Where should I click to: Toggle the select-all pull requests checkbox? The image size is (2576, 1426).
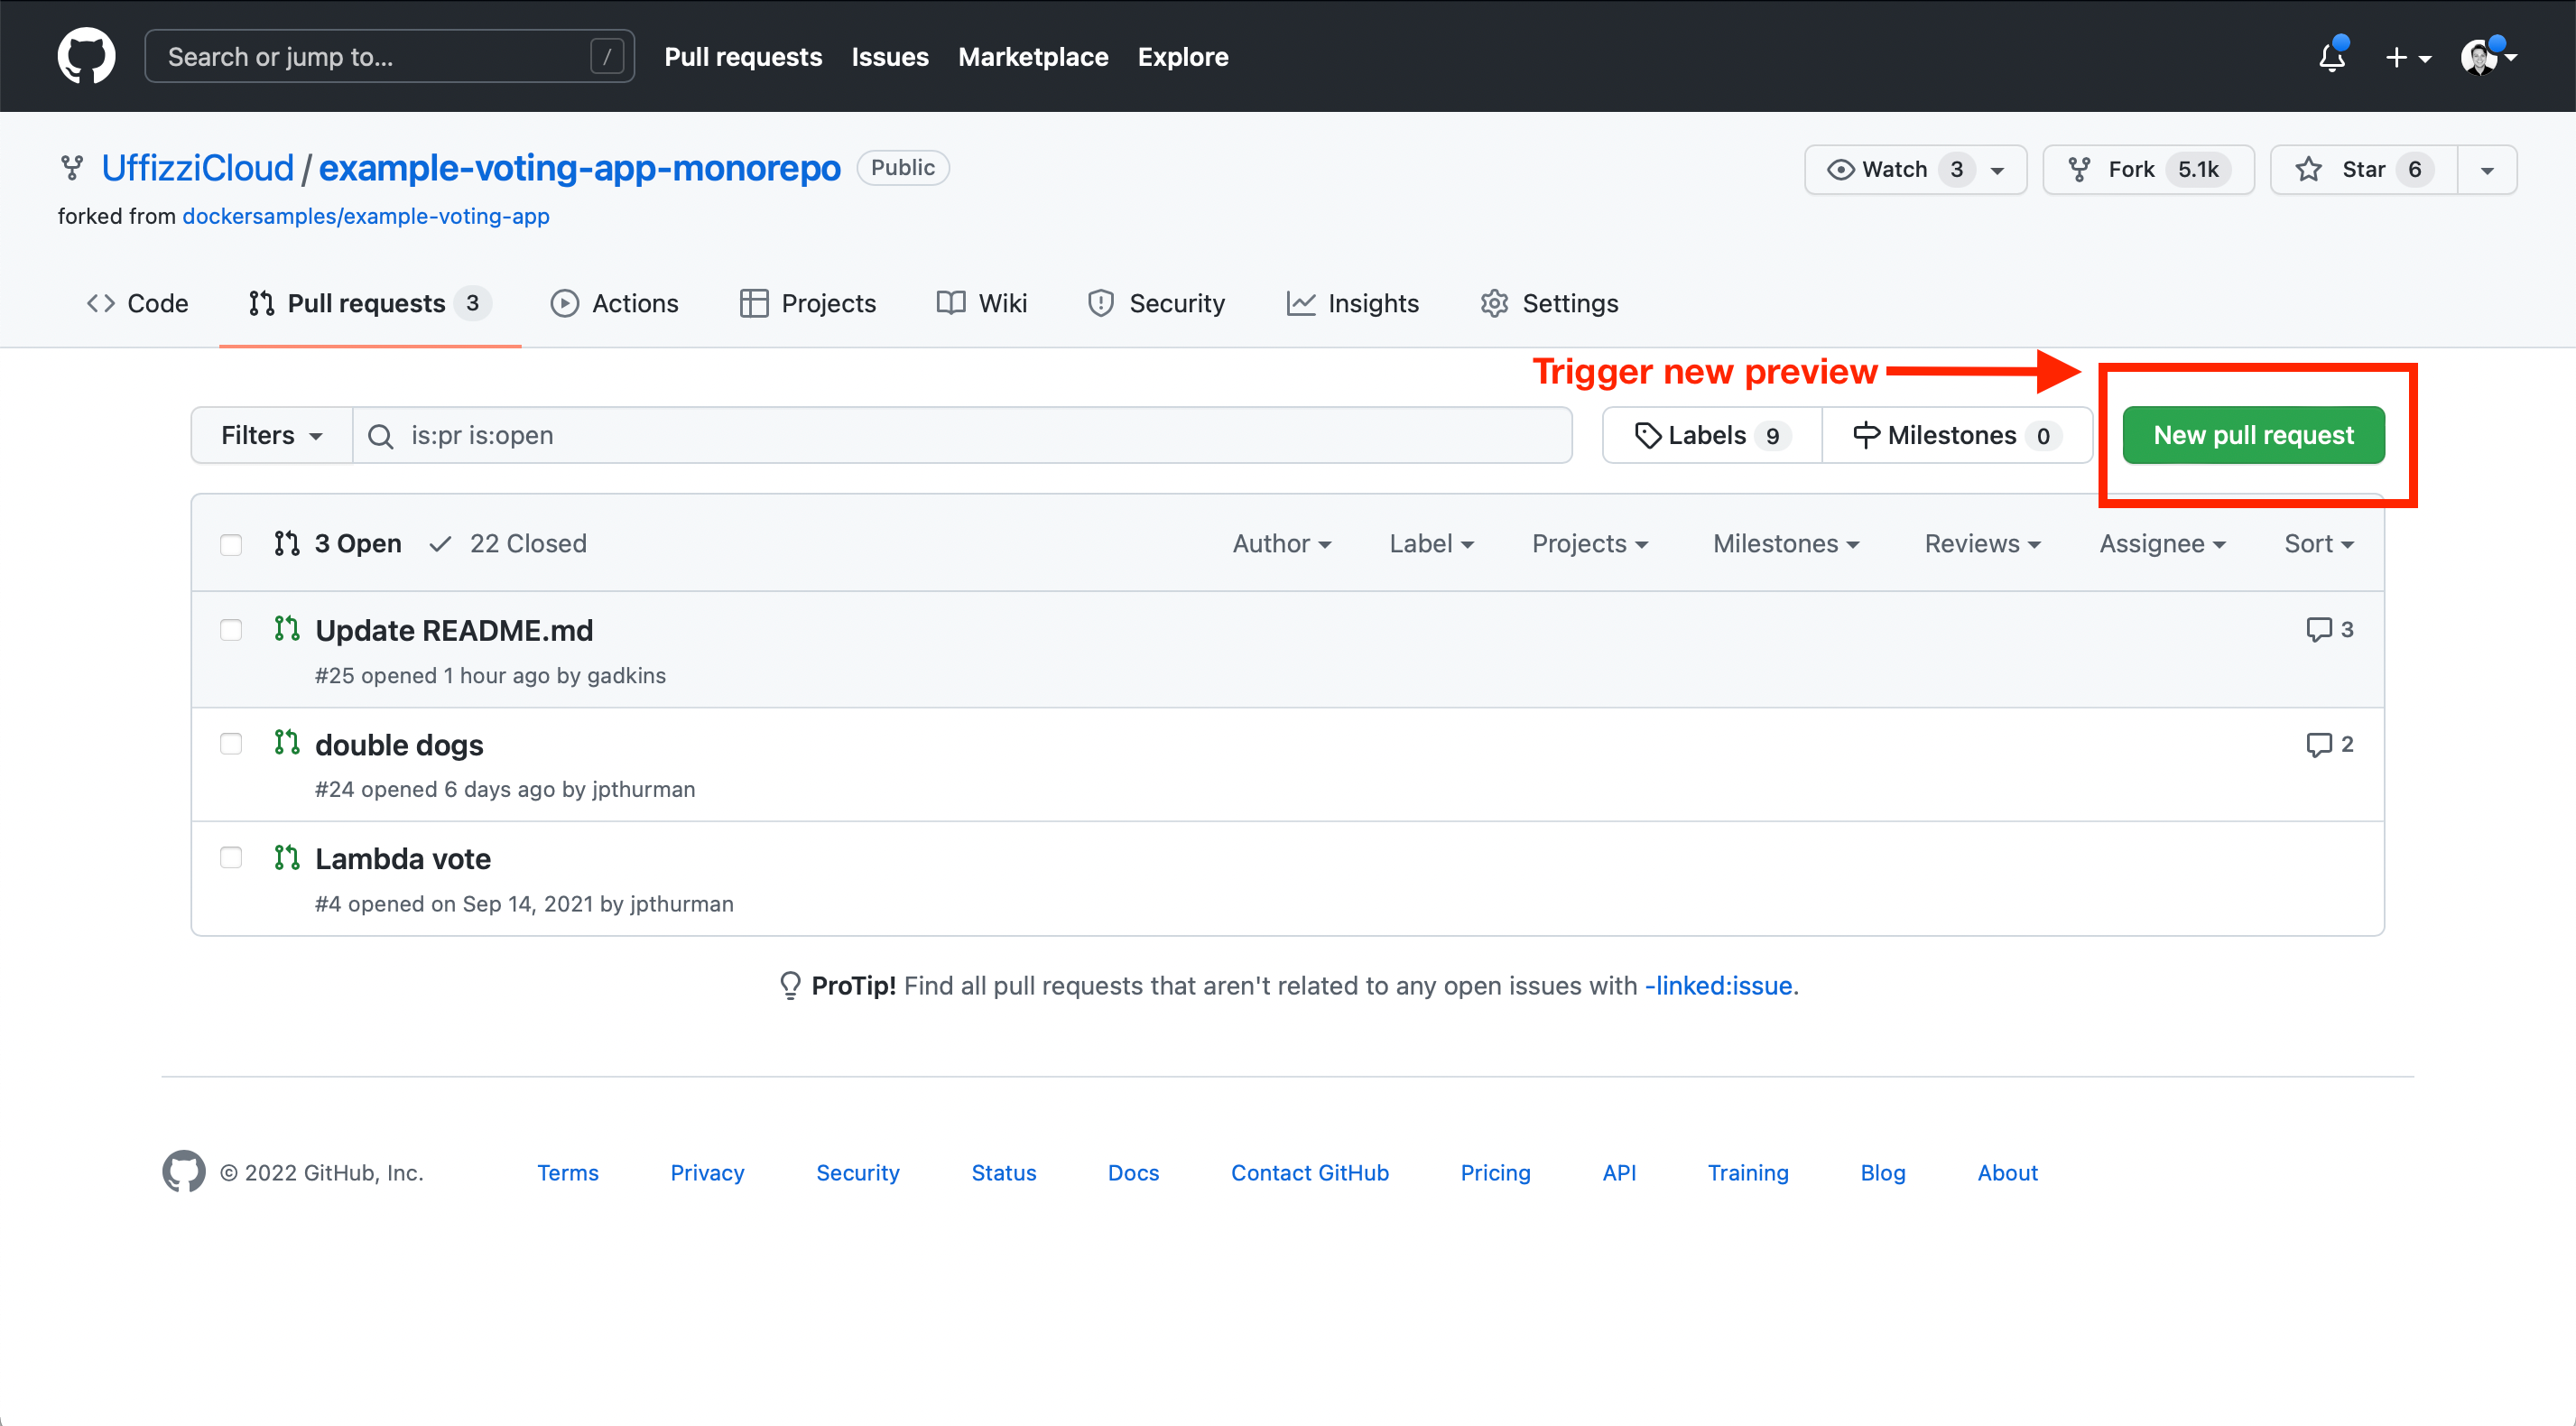tap(231, 544)
